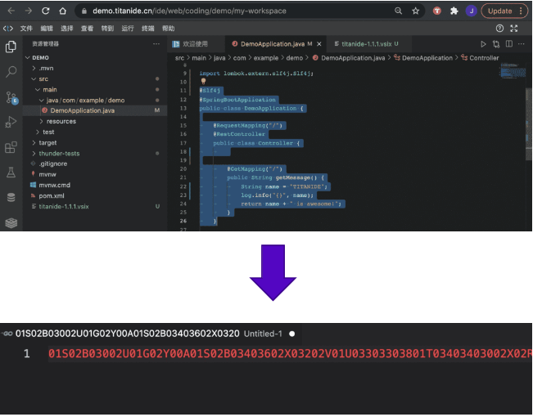
Task: Open the Testing flask icon view
Action: point(11,173)
